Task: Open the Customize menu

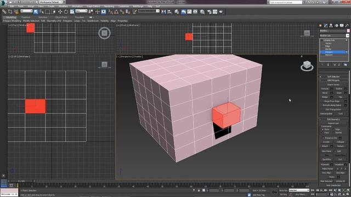Action: (x=123, y=6)
